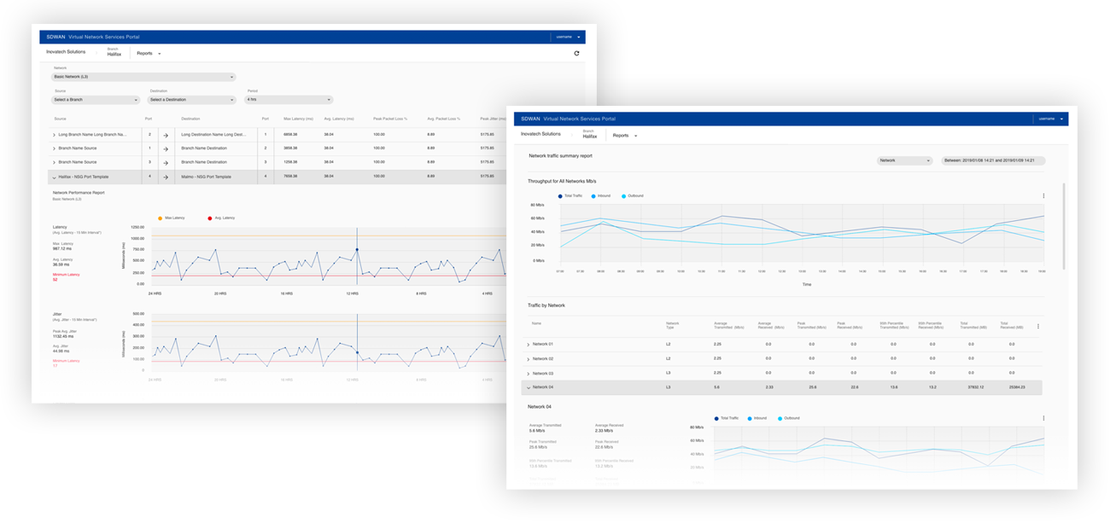Collapse the Network 04 row
Screen dimensions: 1110x529
pyautogui.click(x=528, y=387)
